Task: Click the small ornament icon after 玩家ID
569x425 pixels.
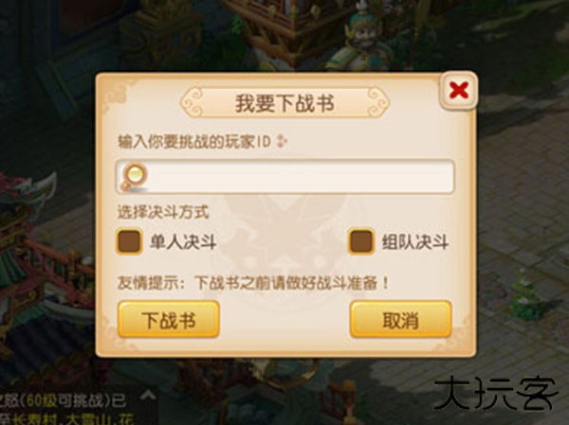Action: 282,141
